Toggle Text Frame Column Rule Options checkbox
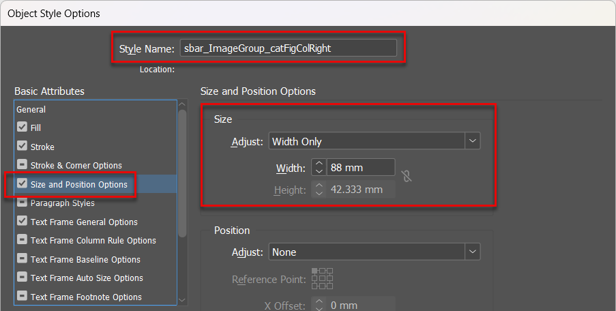616x311 pixels. [x=22, y=239]
